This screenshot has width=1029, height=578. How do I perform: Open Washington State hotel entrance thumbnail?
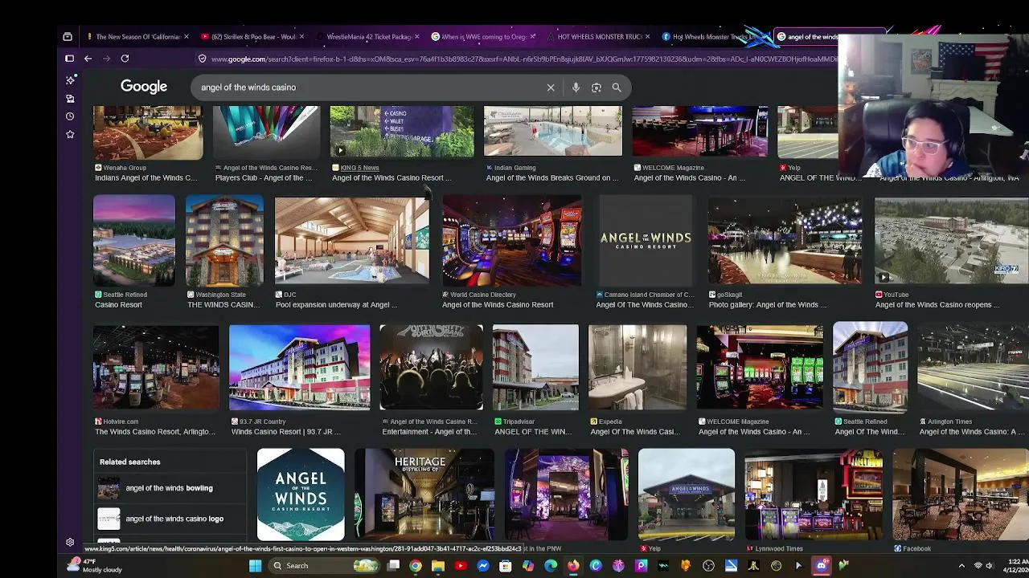[x=224, y=240]
